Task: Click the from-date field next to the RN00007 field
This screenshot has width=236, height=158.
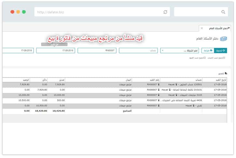Action: [56, 50]
